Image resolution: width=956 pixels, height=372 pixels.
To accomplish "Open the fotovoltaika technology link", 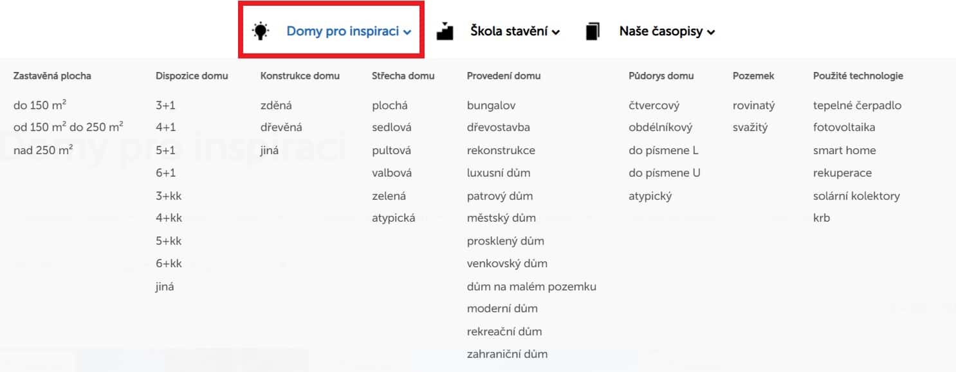I will [844, 127].
